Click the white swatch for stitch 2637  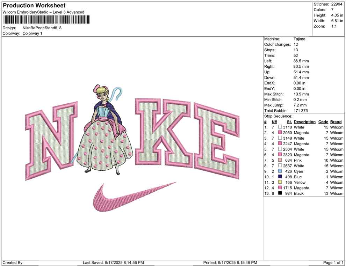tap(280, 165)
